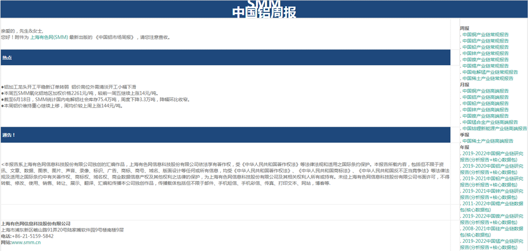This screenshot has width=528, height=251.
Task: Click the company name 上海有色网信息科技股份有限公司 in footer
Action: click(36, 223)
